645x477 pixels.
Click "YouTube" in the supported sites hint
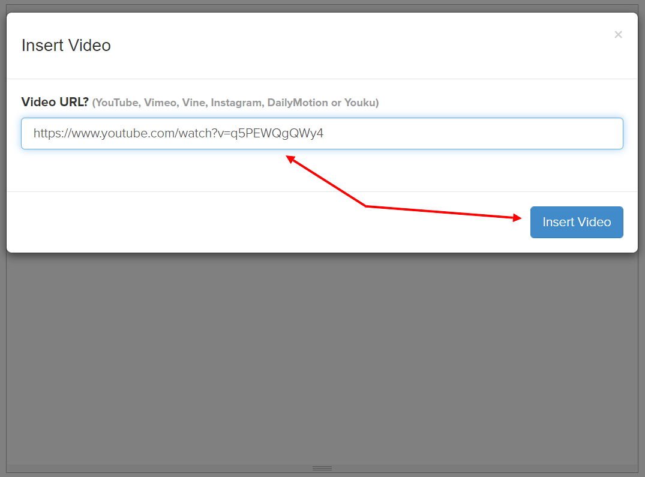point(118,103)
